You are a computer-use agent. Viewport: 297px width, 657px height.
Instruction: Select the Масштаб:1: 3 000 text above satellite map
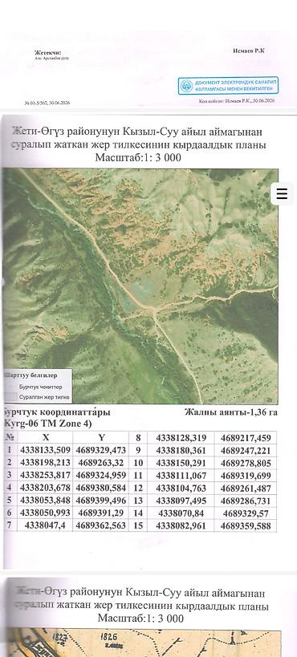click(x=138, y=158)
